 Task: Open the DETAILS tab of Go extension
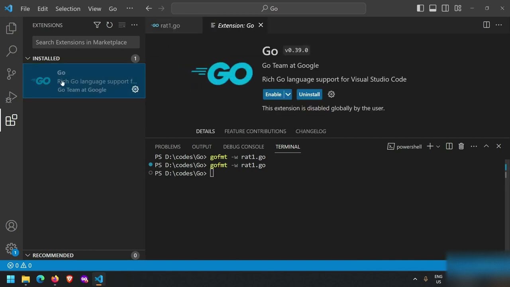point(205,131)
